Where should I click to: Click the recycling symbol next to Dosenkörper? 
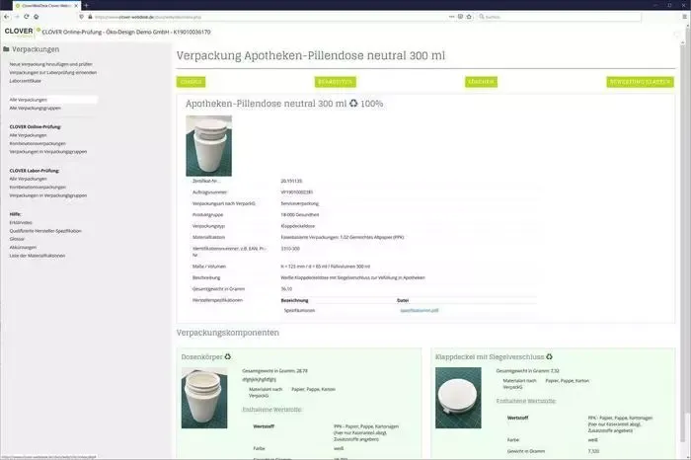pos(228,356)
